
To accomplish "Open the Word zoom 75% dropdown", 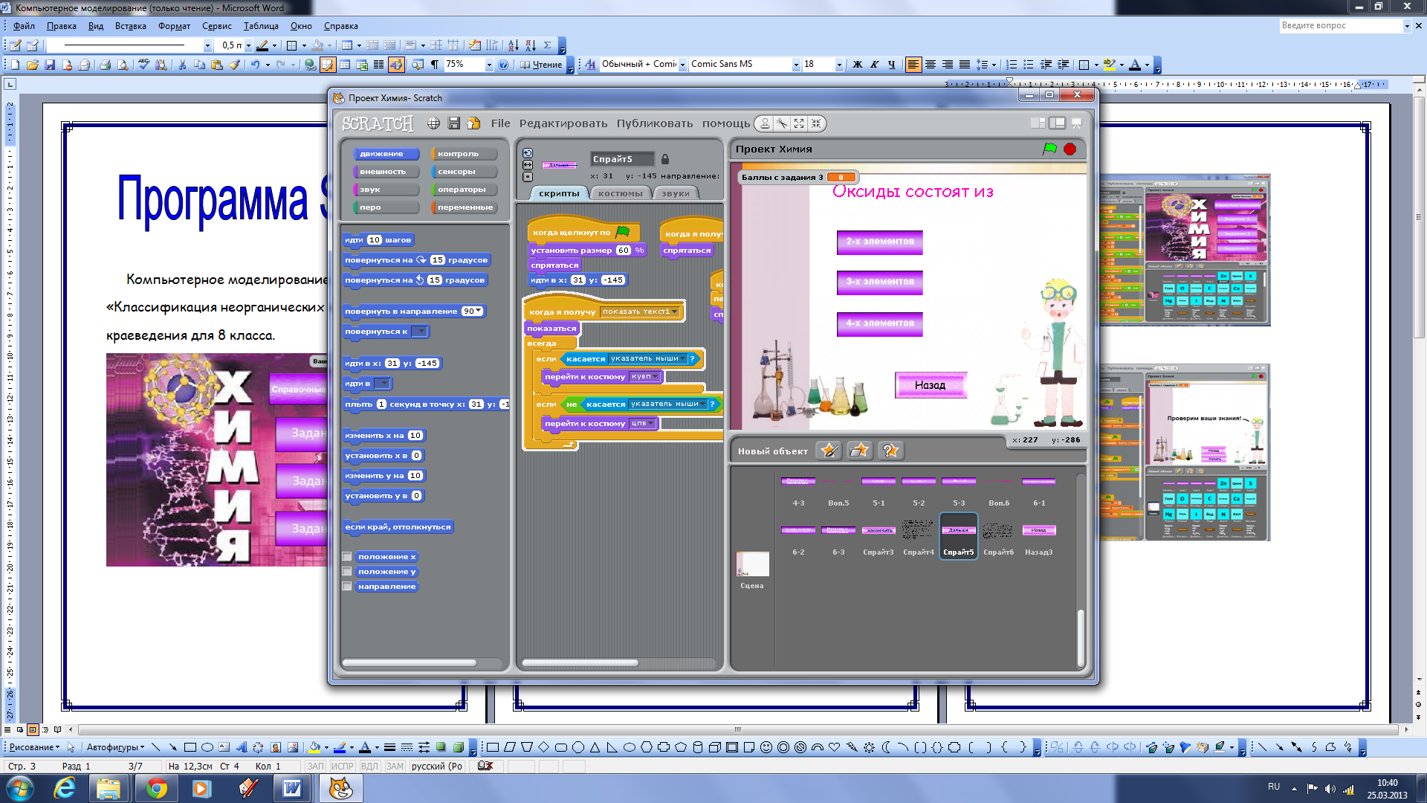I will point(489,65).
